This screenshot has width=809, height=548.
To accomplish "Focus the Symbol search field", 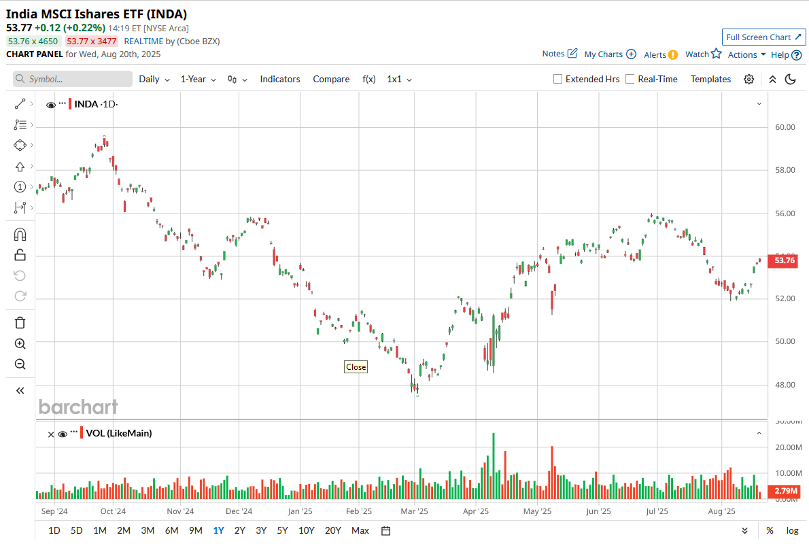I will (x=73, y=79).
